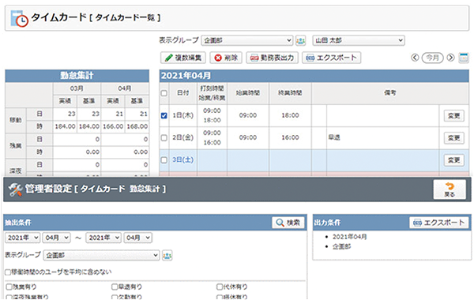Image resolution: width=474 pixels, height=300 pixels.
Task: Uncheck the 1日(木) row checkbox
Action: [164, 115]
